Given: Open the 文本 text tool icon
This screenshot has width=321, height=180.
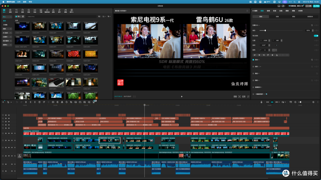Looking at the screenshot, I should coord(16,11).
